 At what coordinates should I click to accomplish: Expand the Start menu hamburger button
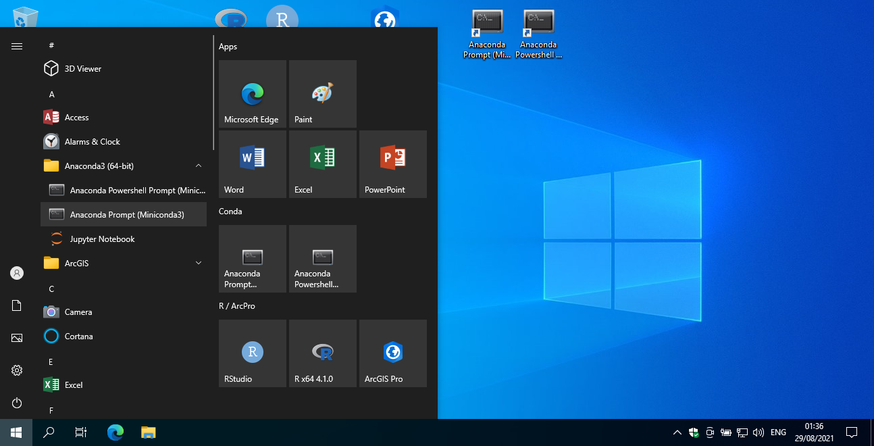click(x=17, y=46)
